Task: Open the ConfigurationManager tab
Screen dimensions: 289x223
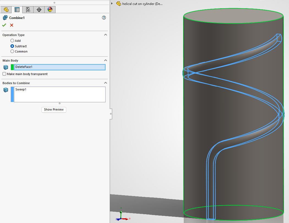Action: 28,10
